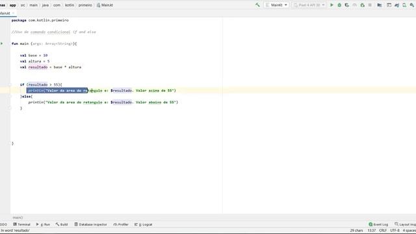Click the AVD Manager device icon

tap(404, 5)
